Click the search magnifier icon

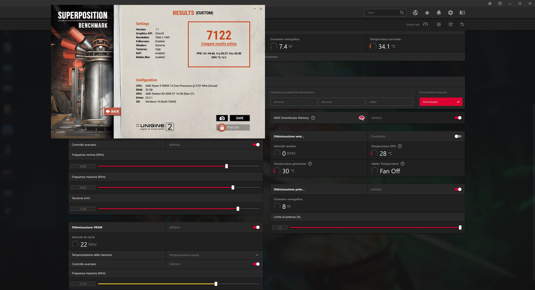coord(402,13)
